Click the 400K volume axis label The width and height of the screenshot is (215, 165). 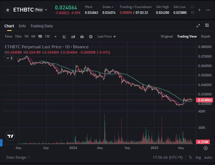pos(202,111)
